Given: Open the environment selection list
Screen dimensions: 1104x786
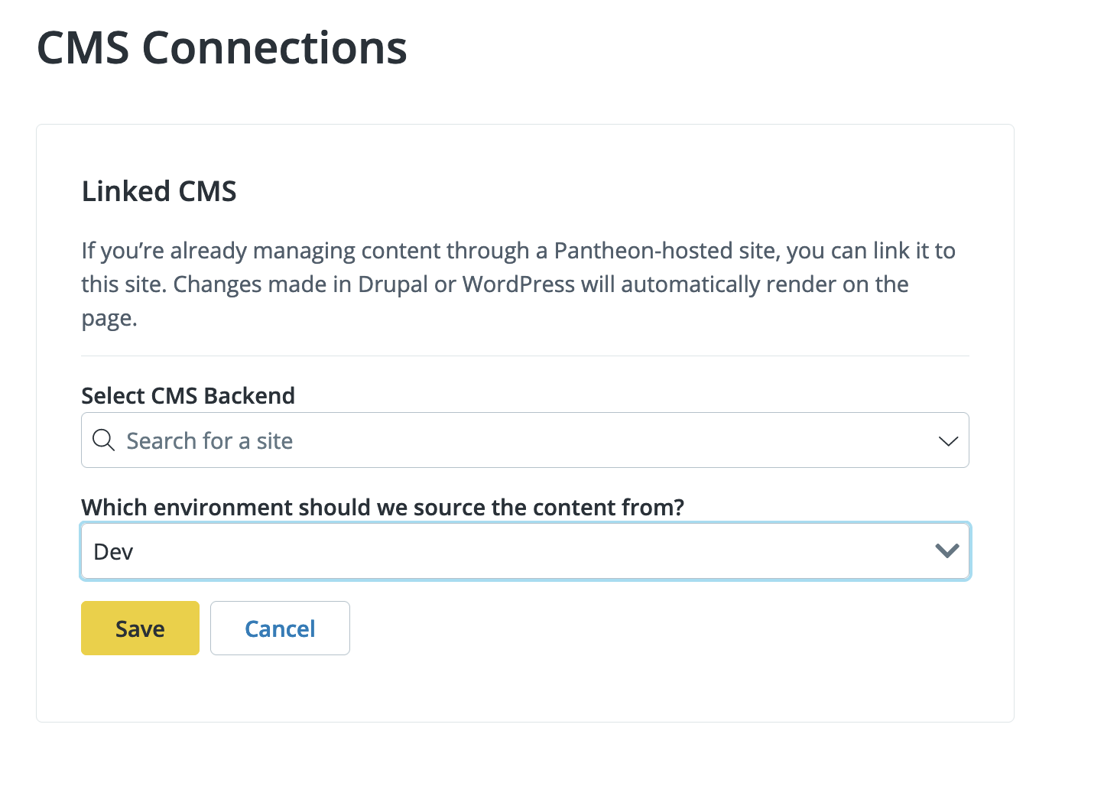Looking at the screenshot, I should 525,551.
